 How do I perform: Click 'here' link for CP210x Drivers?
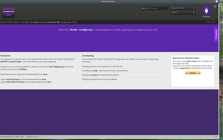[x=44, y=80]
